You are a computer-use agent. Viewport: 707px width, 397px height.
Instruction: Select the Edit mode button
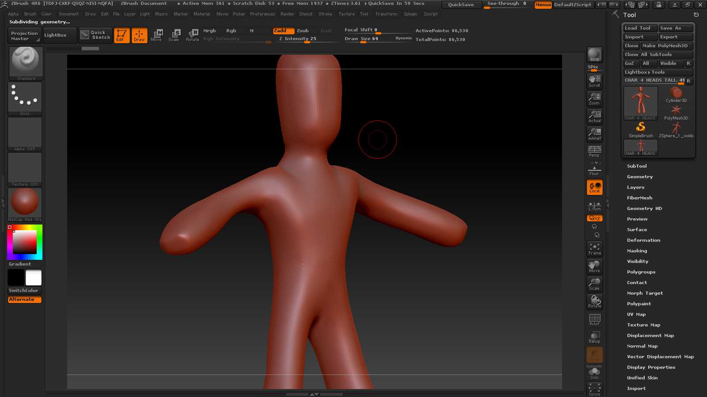(122, 35)
